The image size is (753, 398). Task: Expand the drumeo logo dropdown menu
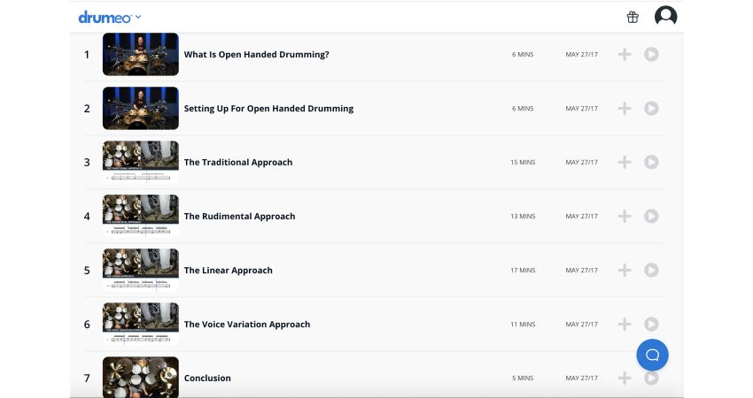138,18
